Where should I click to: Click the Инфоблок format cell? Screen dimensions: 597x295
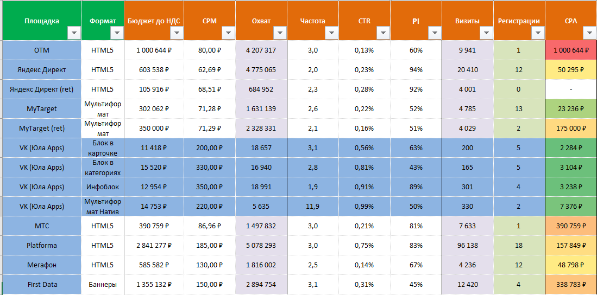102,187
